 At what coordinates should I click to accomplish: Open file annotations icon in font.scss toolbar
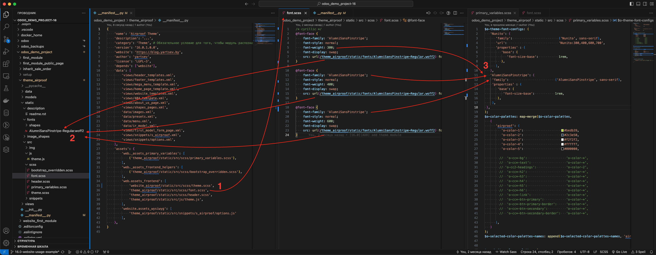(448, 13)
